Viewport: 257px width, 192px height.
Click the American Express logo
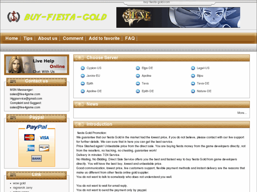coord(31,148)
